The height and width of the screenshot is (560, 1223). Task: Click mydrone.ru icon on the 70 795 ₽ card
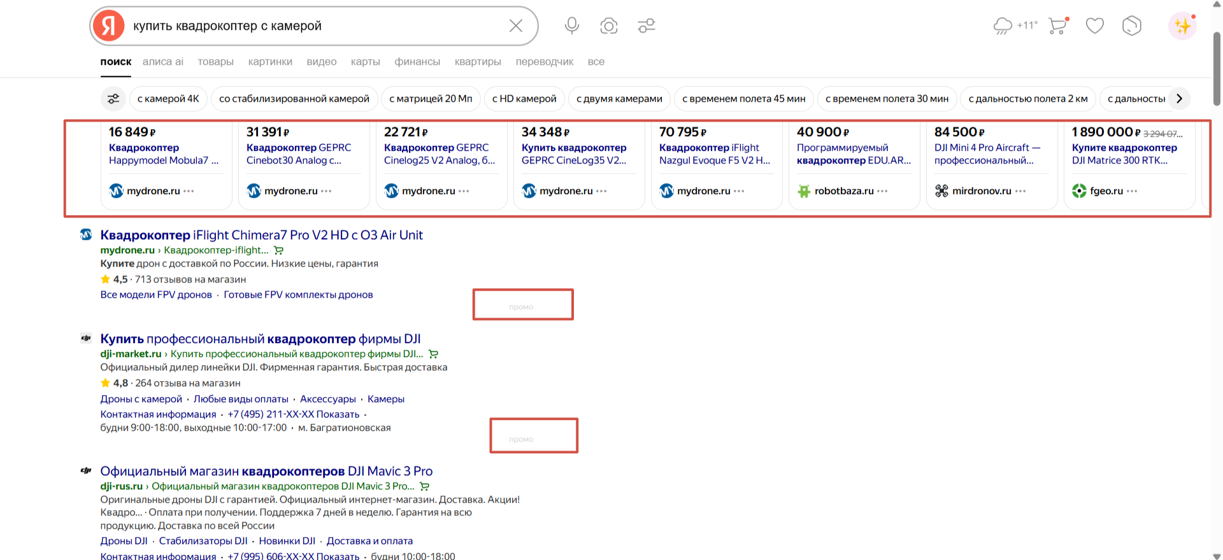click(666, 191)
